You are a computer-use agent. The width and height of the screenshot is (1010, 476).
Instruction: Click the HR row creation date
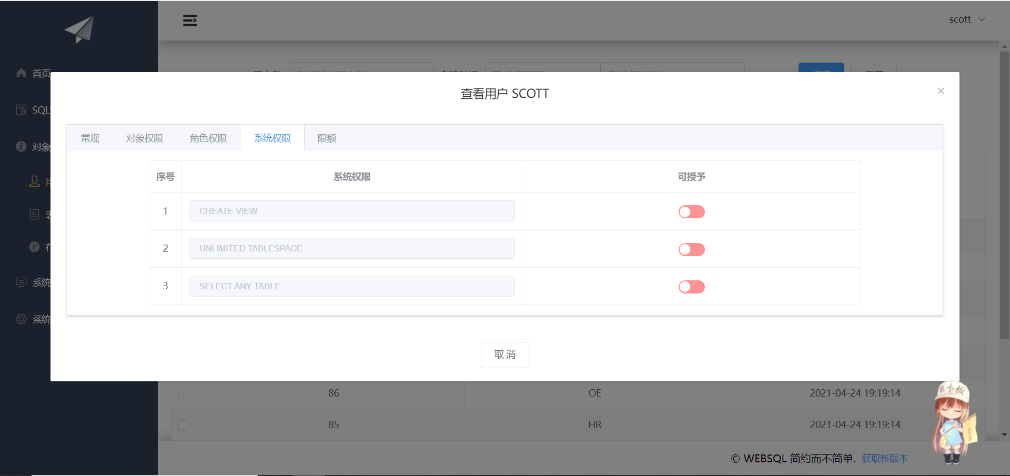pos(855,425)
